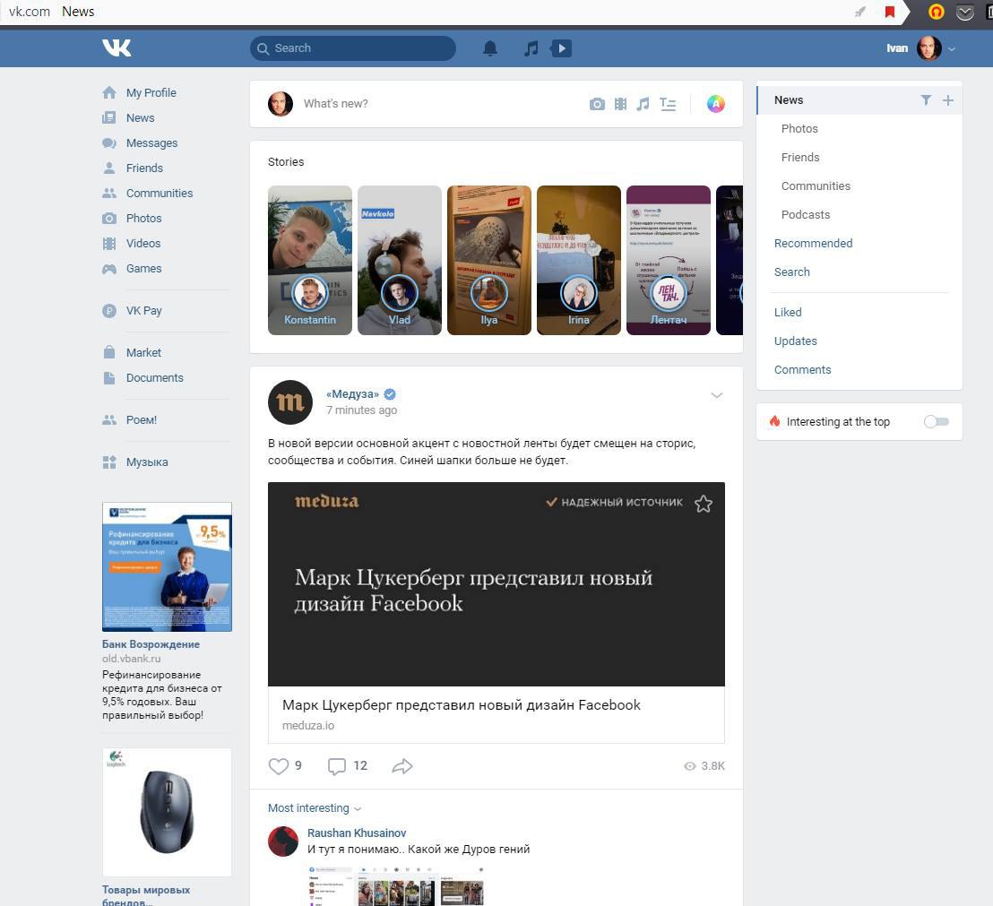993x906 pixels.
Task: Open Raushan Khusainov's profile link
Action: coord(357,833)
